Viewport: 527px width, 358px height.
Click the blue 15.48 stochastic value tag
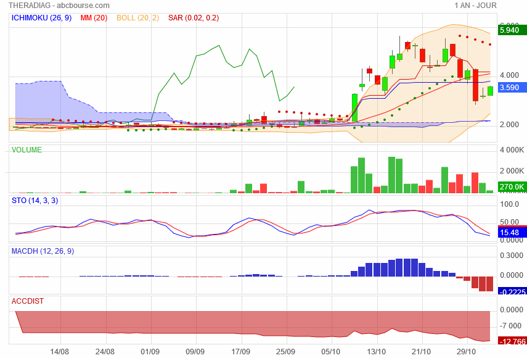coord(509,233)
